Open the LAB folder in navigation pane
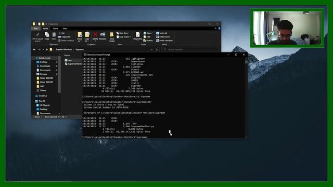Viewport: 333px width, 187px height. point(40,86)
